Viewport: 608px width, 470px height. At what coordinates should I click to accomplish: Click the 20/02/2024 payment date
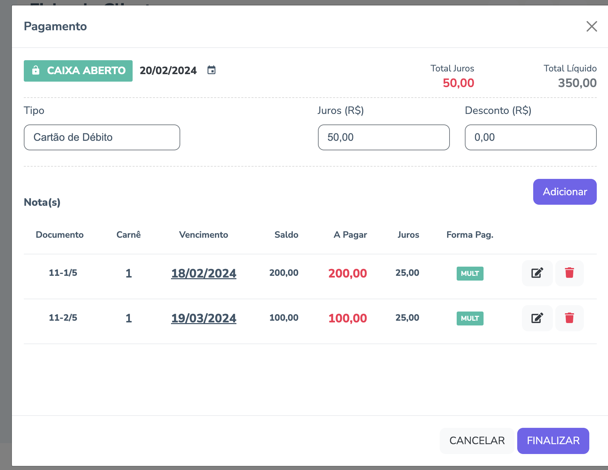click(168, 70)
